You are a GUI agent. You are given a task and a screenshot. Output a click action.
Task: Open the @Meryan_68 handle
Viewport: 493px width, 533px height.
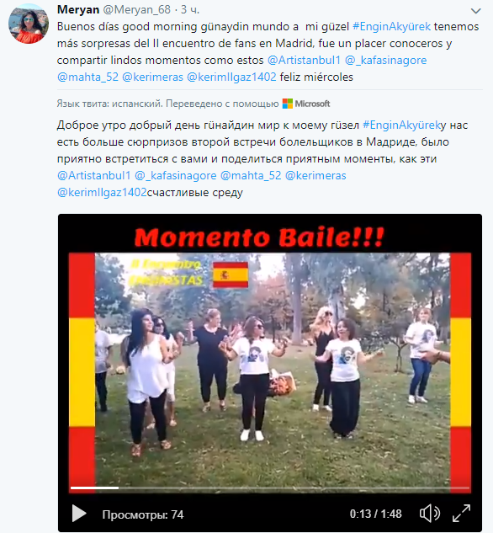[136, 9]
